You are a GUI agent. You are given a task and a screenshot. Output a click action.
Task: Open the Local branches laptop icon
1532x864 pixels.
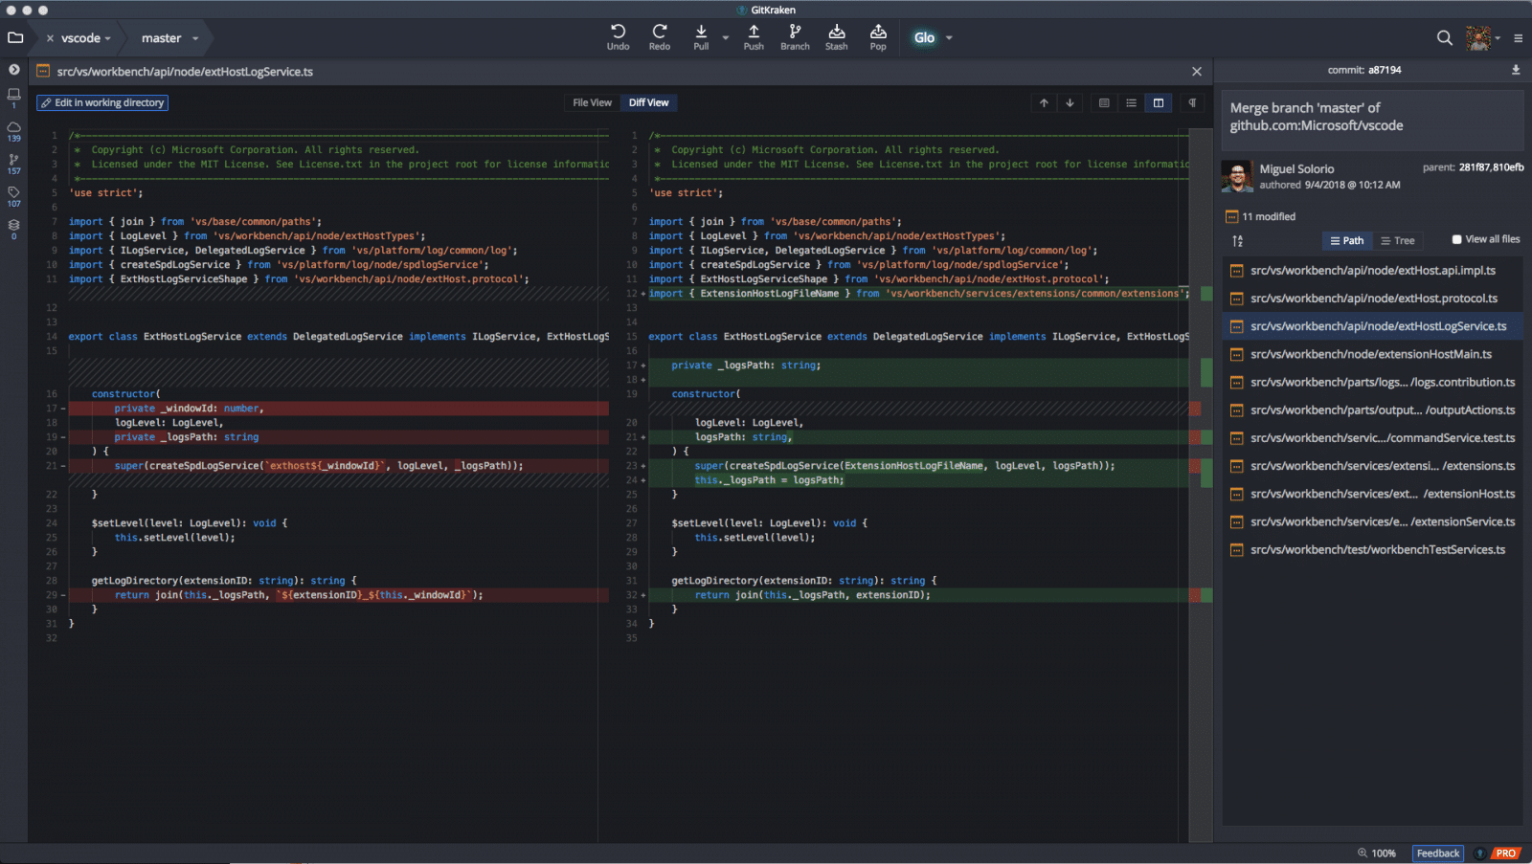[x=13, y=97]
